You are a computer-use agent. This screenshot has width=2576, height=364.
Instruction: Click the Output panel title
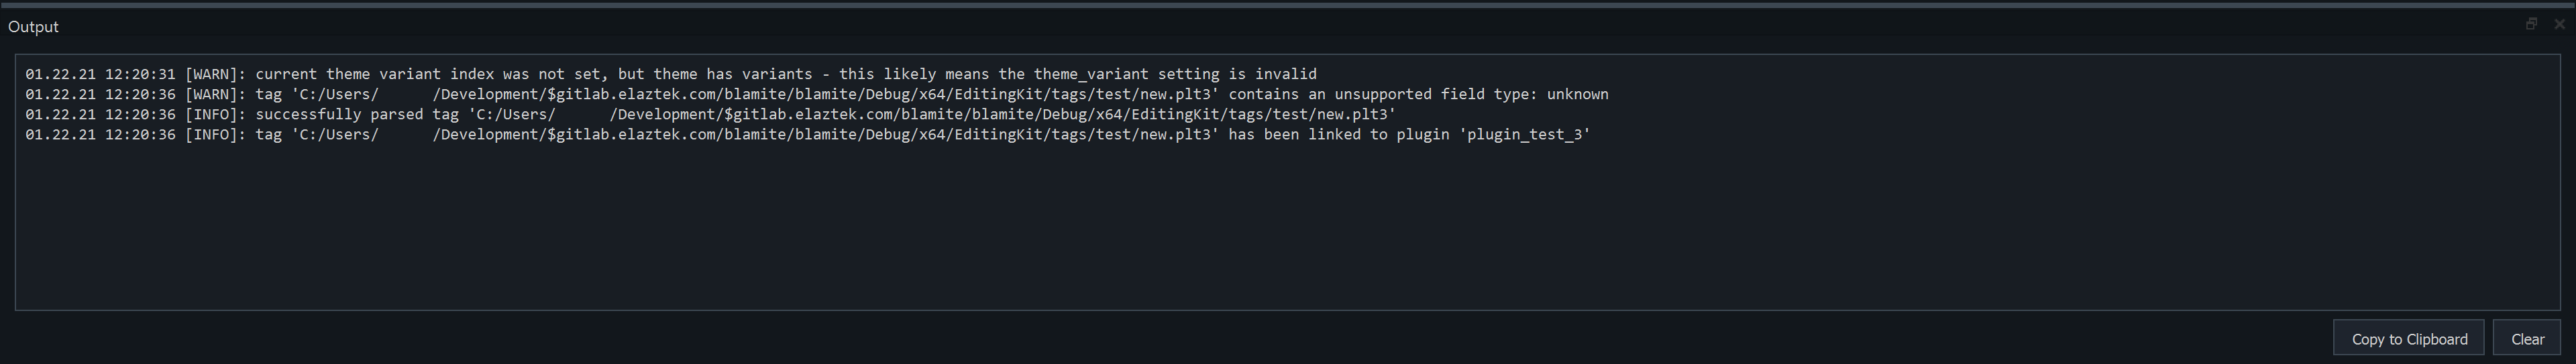point(33,27)
